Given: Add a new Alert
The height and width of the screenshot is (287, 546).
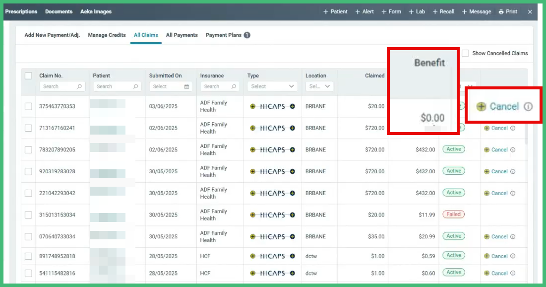Looking at the screenshot, I should point(364,11).
